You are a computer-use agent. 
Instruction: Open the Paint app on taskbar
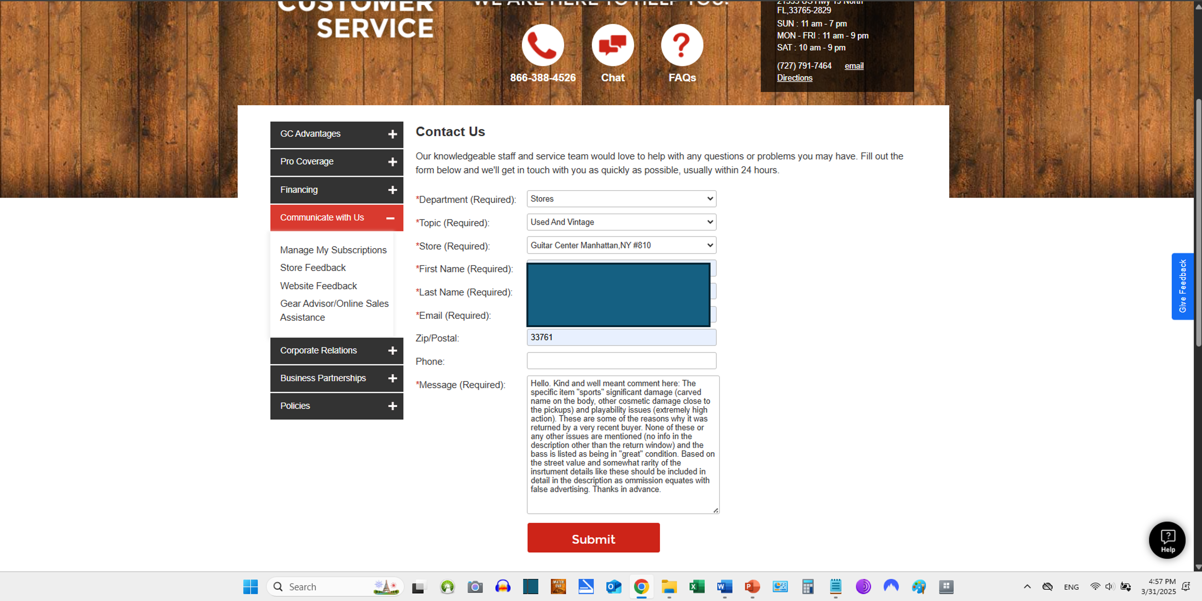pos(919,587)
